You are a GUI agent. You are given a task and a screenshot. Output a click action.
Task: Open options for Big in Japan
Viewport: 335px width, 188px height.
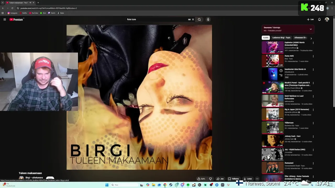pos(313,110)
